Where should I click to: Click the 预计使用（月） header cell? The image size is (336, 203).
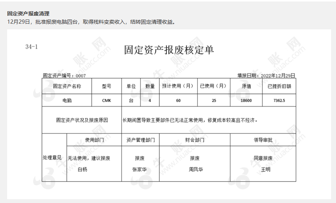178,86
